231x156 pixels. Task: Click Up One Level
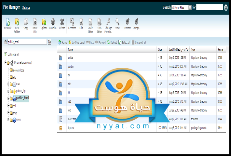pos(76,42)
